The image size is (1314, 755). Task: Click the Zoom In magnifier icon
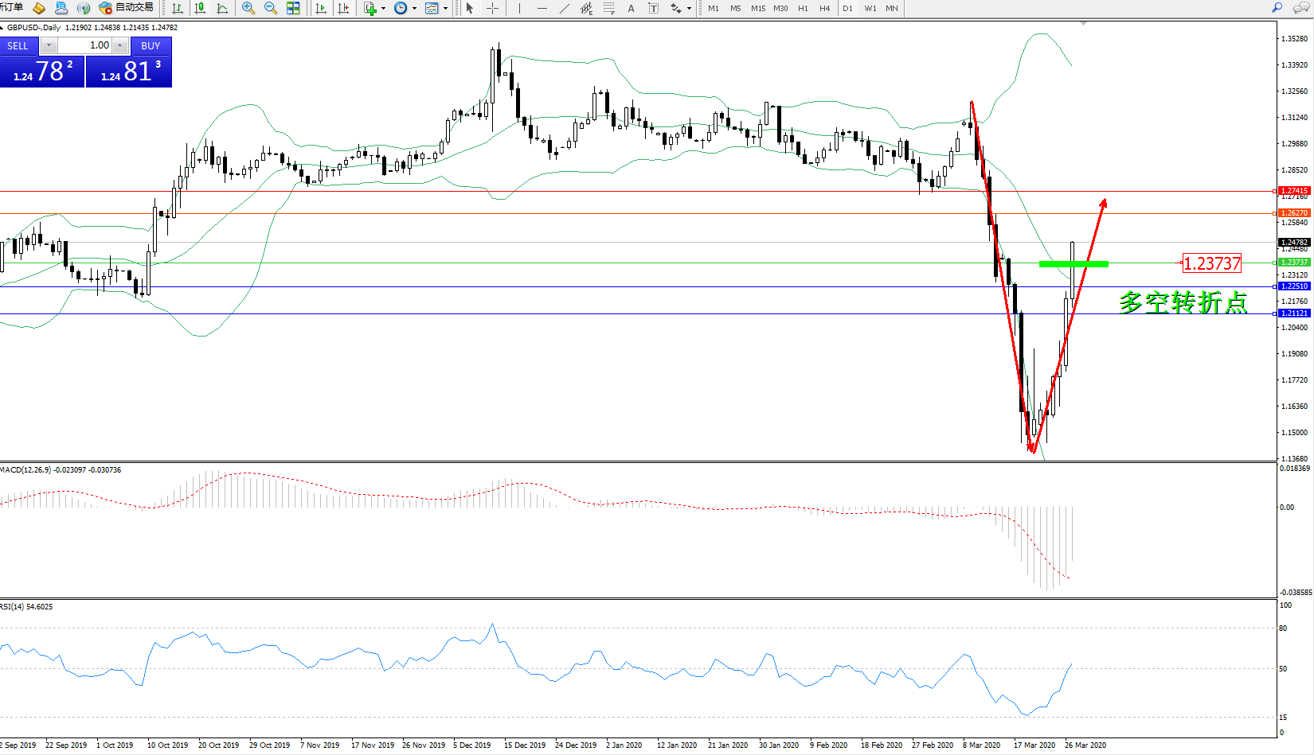pos(248,8)
